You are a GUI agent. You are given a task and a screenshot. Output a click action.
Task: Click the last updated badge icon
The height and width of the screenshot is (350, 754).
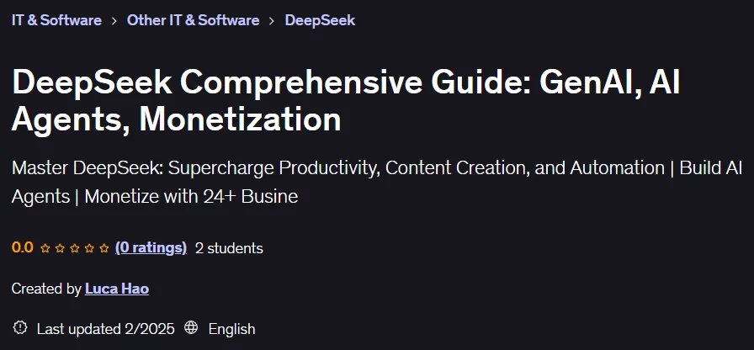point(19,328)
